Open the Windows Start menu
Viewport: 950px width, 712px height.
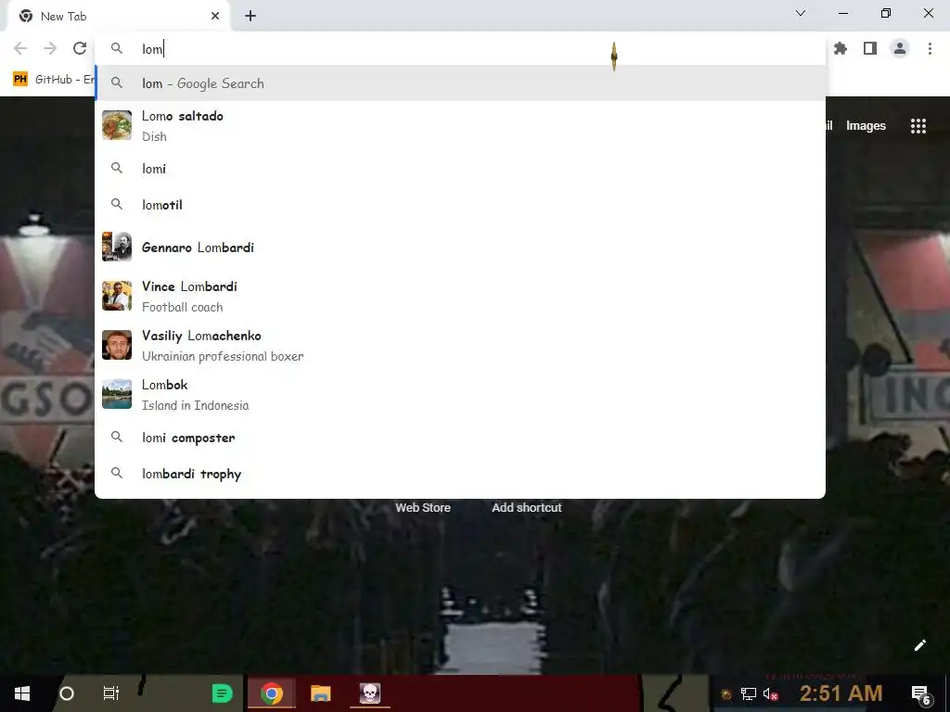click(x=22, y=693)
